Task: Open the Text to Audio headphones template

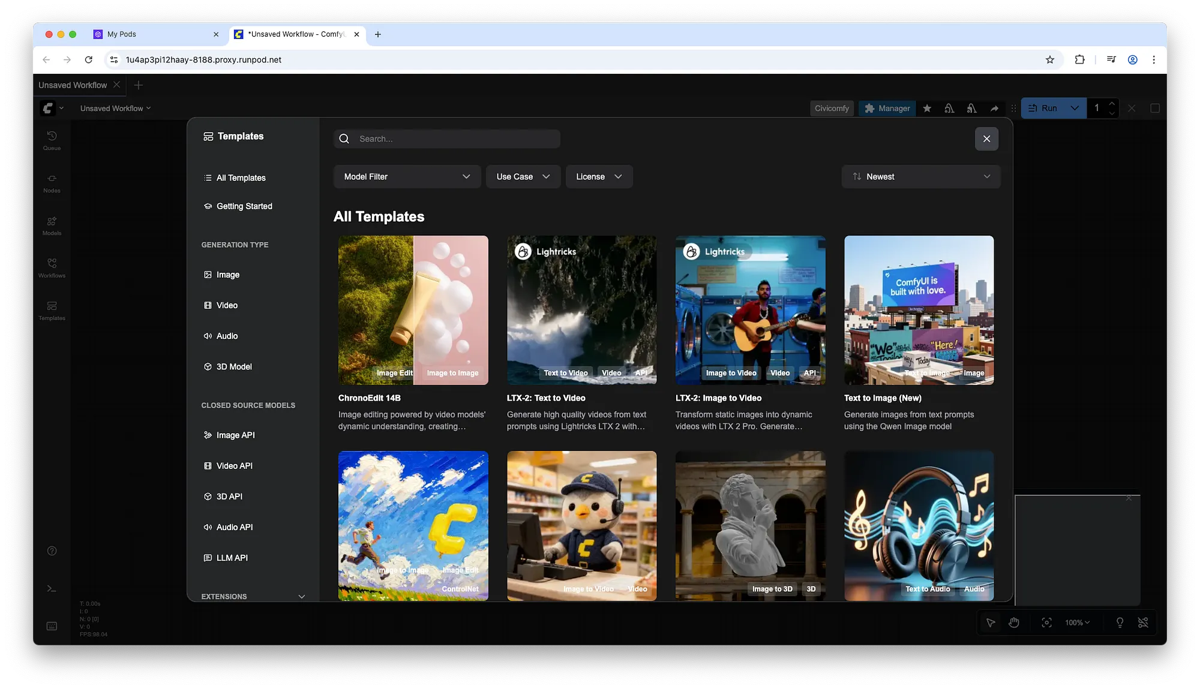Action: (x=919, y=525)
